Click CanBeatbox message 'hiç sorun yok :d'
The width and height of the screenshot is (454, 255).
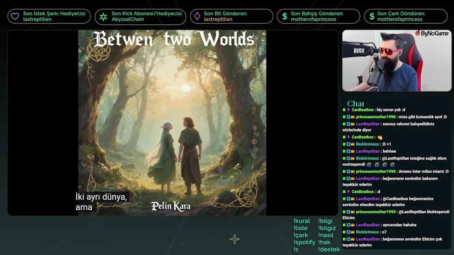(x=391, y=110)
